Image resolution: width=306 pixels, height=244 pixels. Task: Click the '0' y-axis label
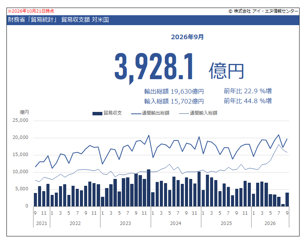27,206
